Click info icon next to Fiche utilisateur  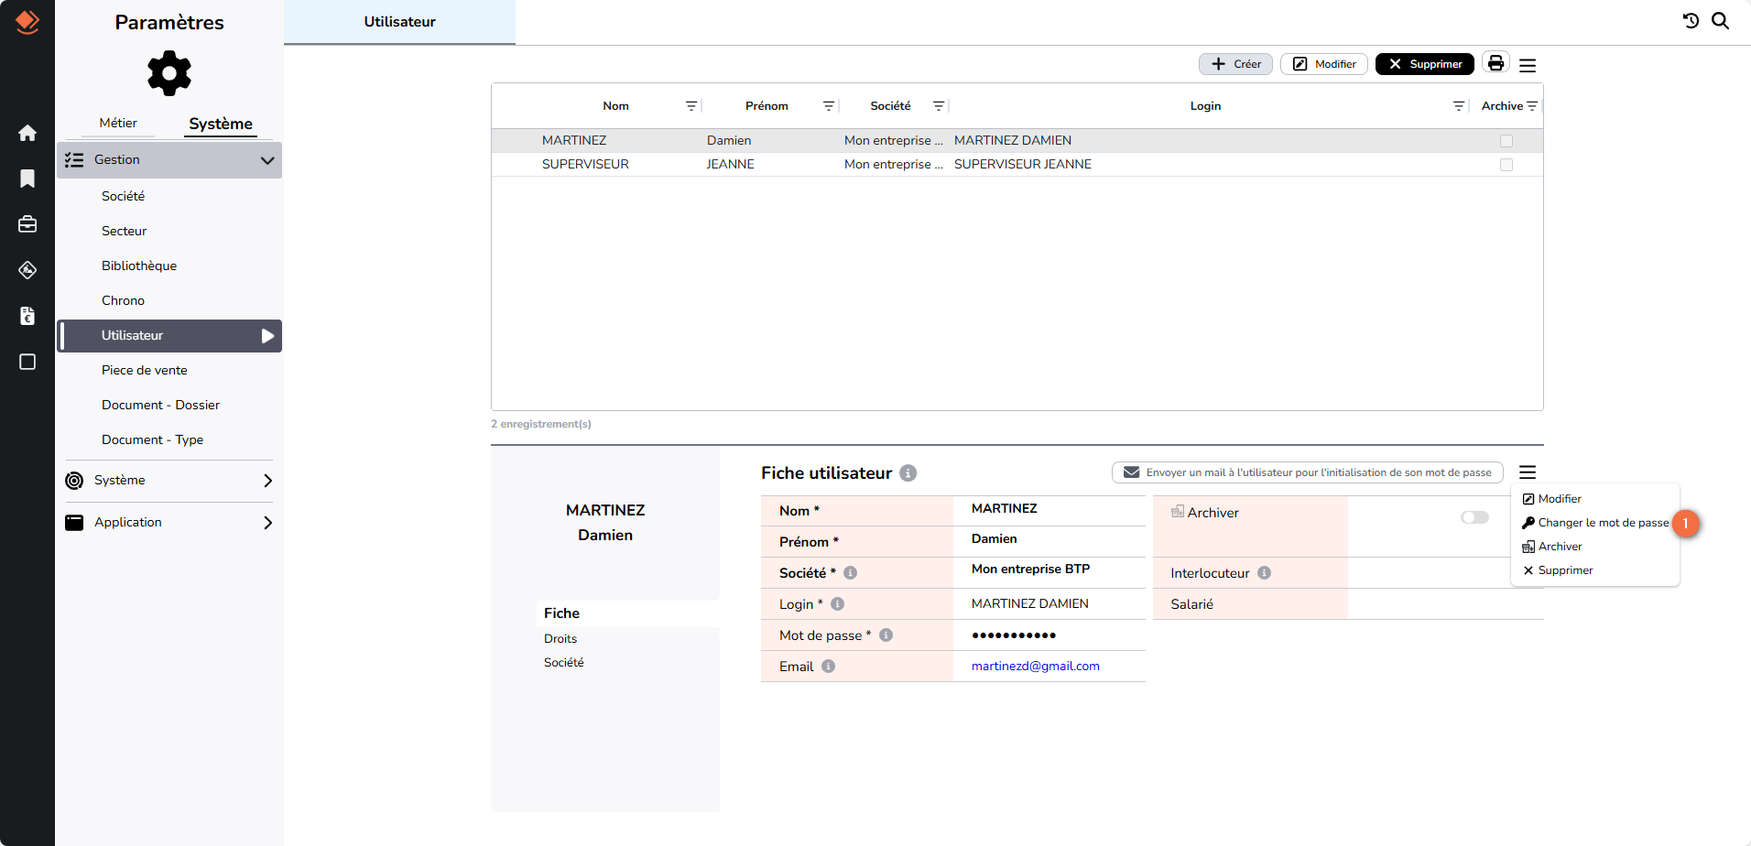(x=908, y=473)
